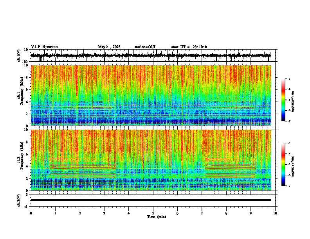Click the "-3" label on ch.1 color scale

click(289, 79)
